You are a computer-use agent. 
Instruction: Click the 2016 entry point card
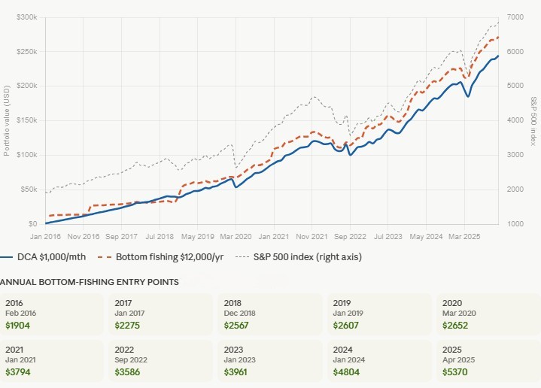point(51,314)
